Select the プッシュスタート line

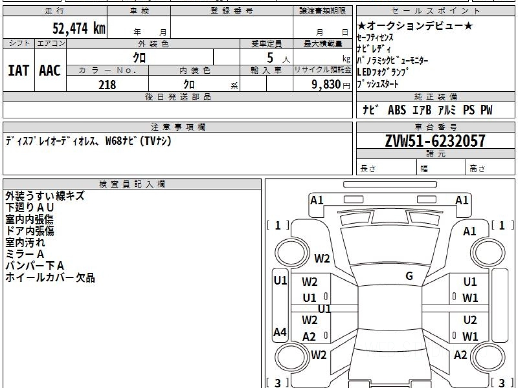pyautogui.click(x=378, y=84)
